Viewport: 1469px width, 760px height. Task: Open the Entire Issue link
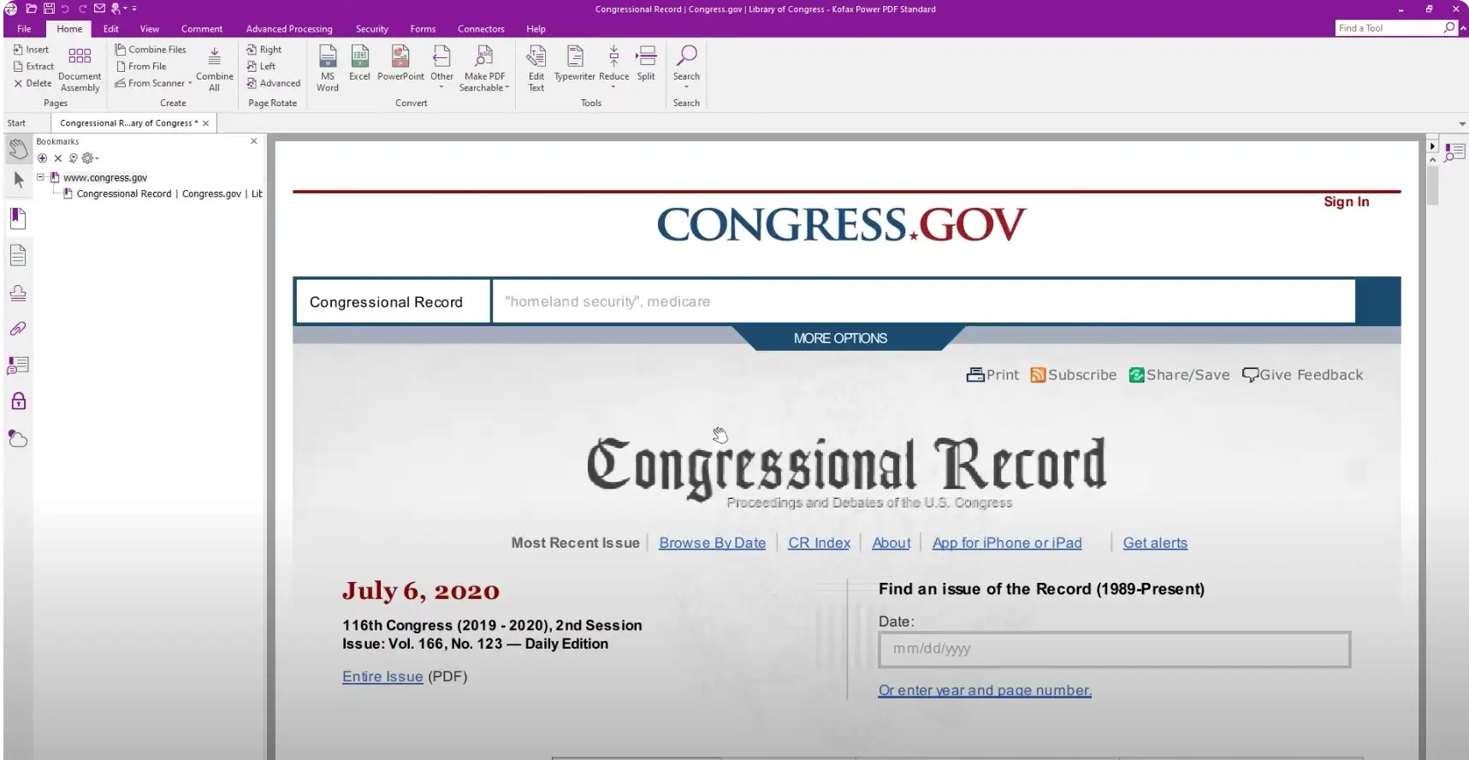(382, 676)
